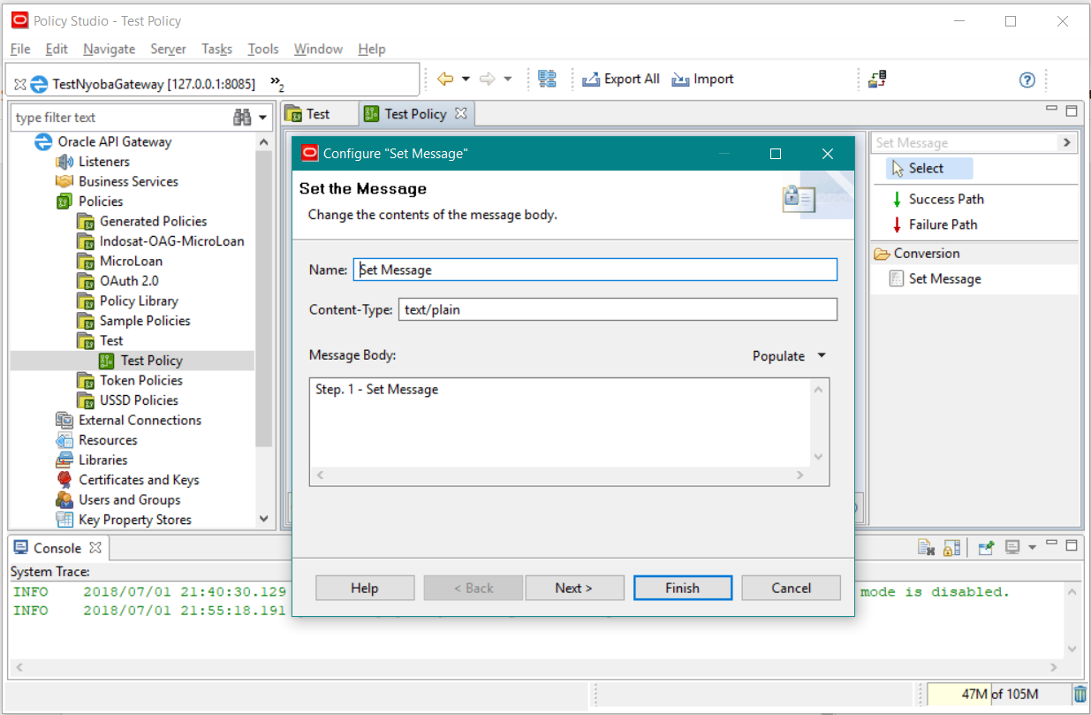The height and width of the screenshot is (715, 1091).
Task: Open the File menu
Action: point(20,49)
